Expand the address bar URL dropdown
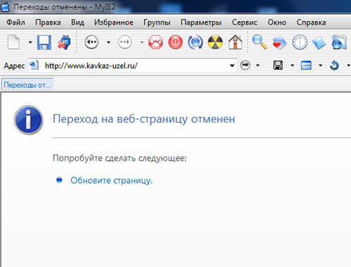The height and width of the screenshot is (267, 351). click(232, 66)
